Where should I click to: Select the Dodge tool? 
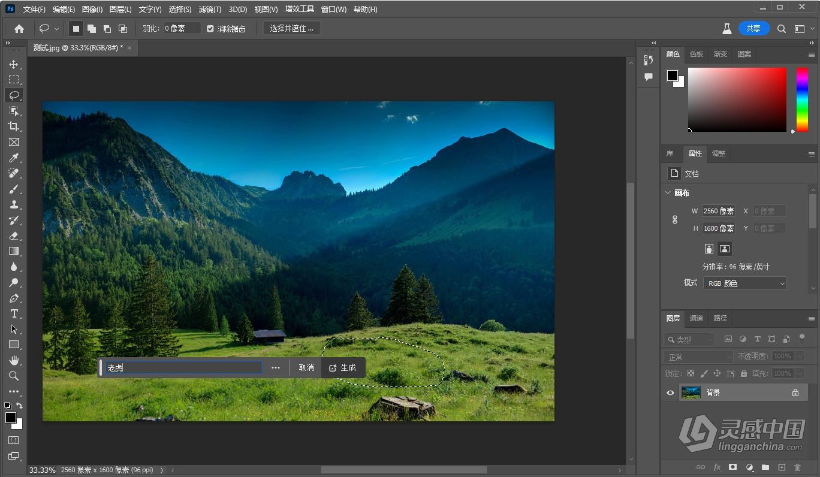(14, 282)
